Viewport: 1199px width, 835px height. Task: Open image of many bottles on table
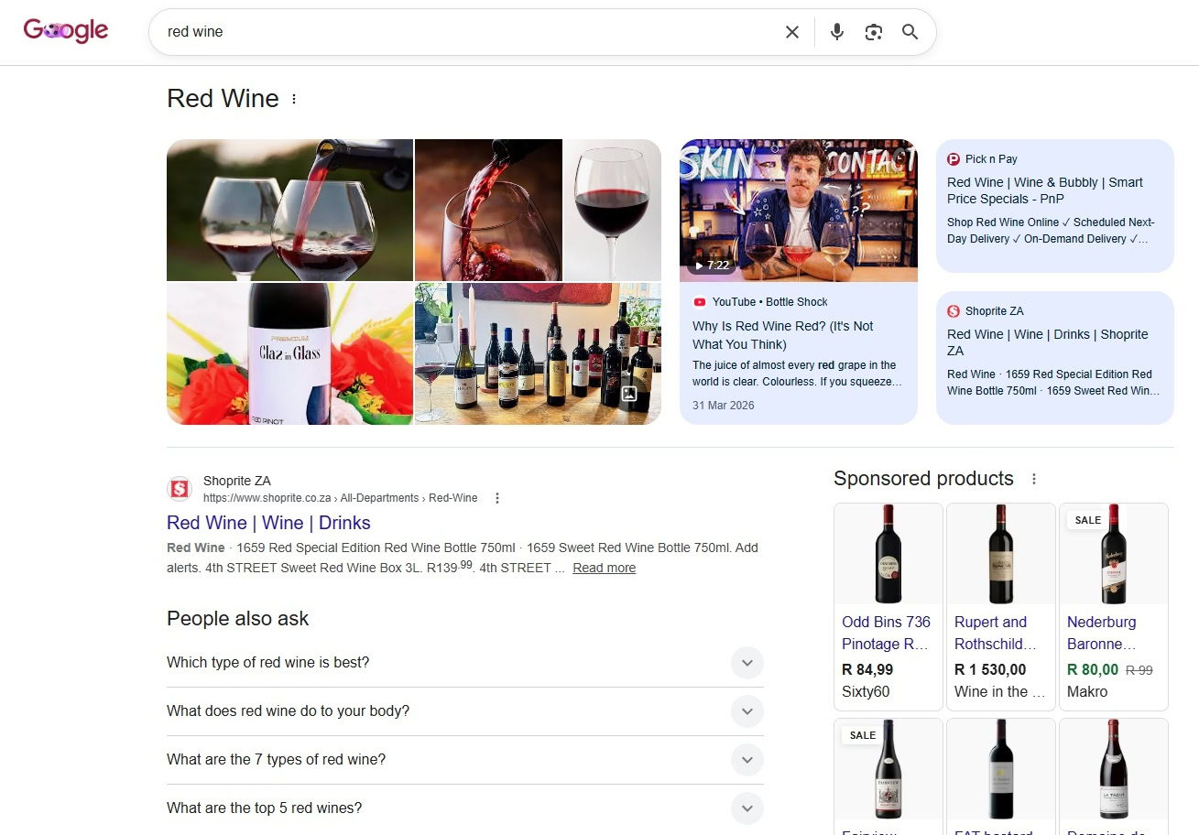pyautogui.click(x=538, y=353)
